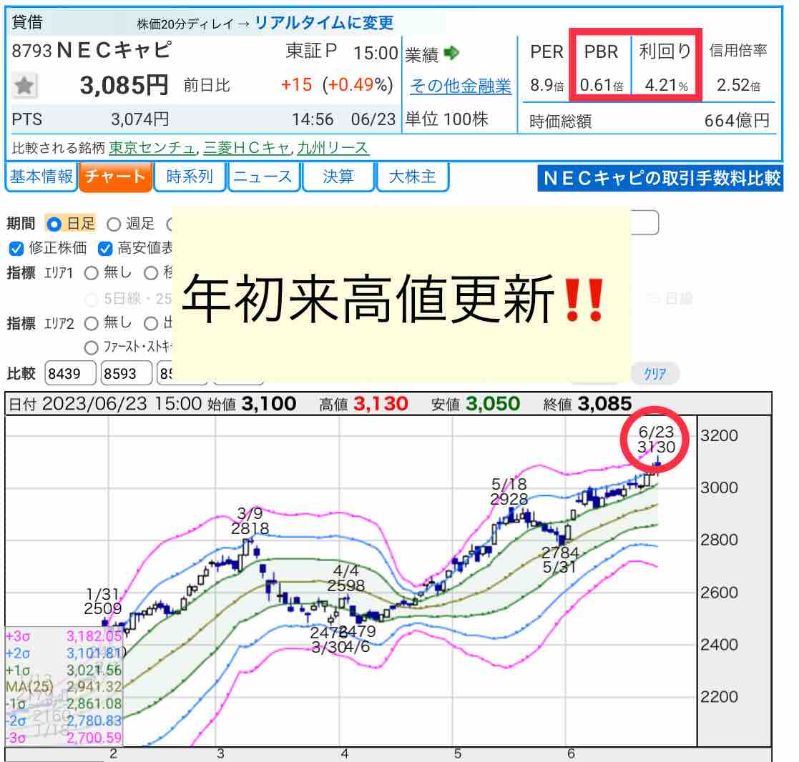Click the 8439 comparison code field
This screenshot has width=799, height=762.
click(x=70, y=374)
